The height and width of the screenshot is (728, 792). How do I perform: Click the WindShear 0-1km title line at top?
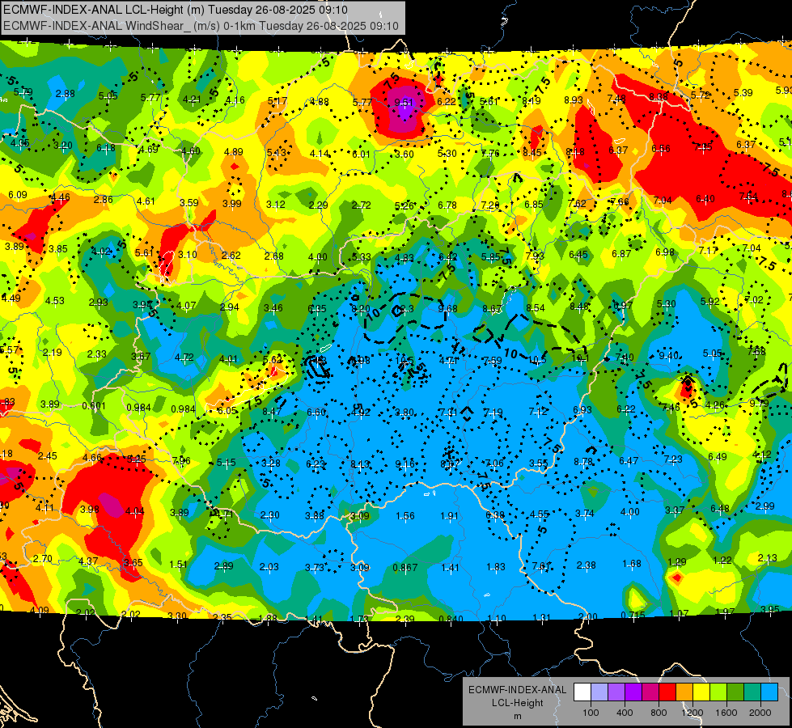pyautogui.click(x=201, y=26)
